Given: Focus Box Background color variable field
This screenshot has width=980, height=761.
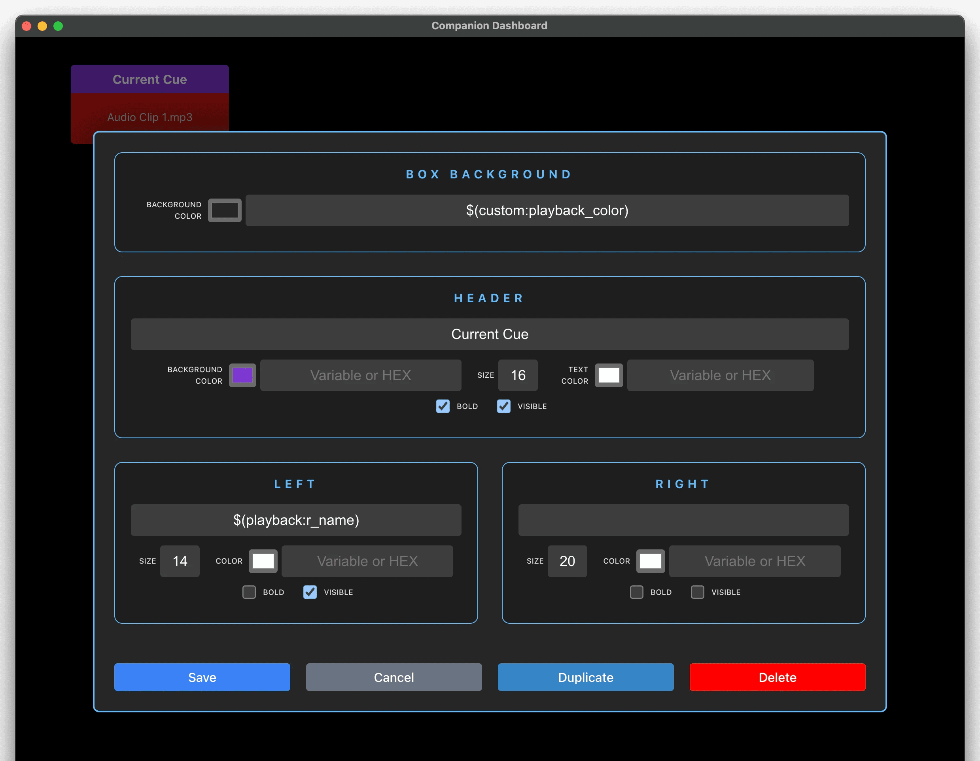Looking at the screenshot, I should tap(547, 210).
